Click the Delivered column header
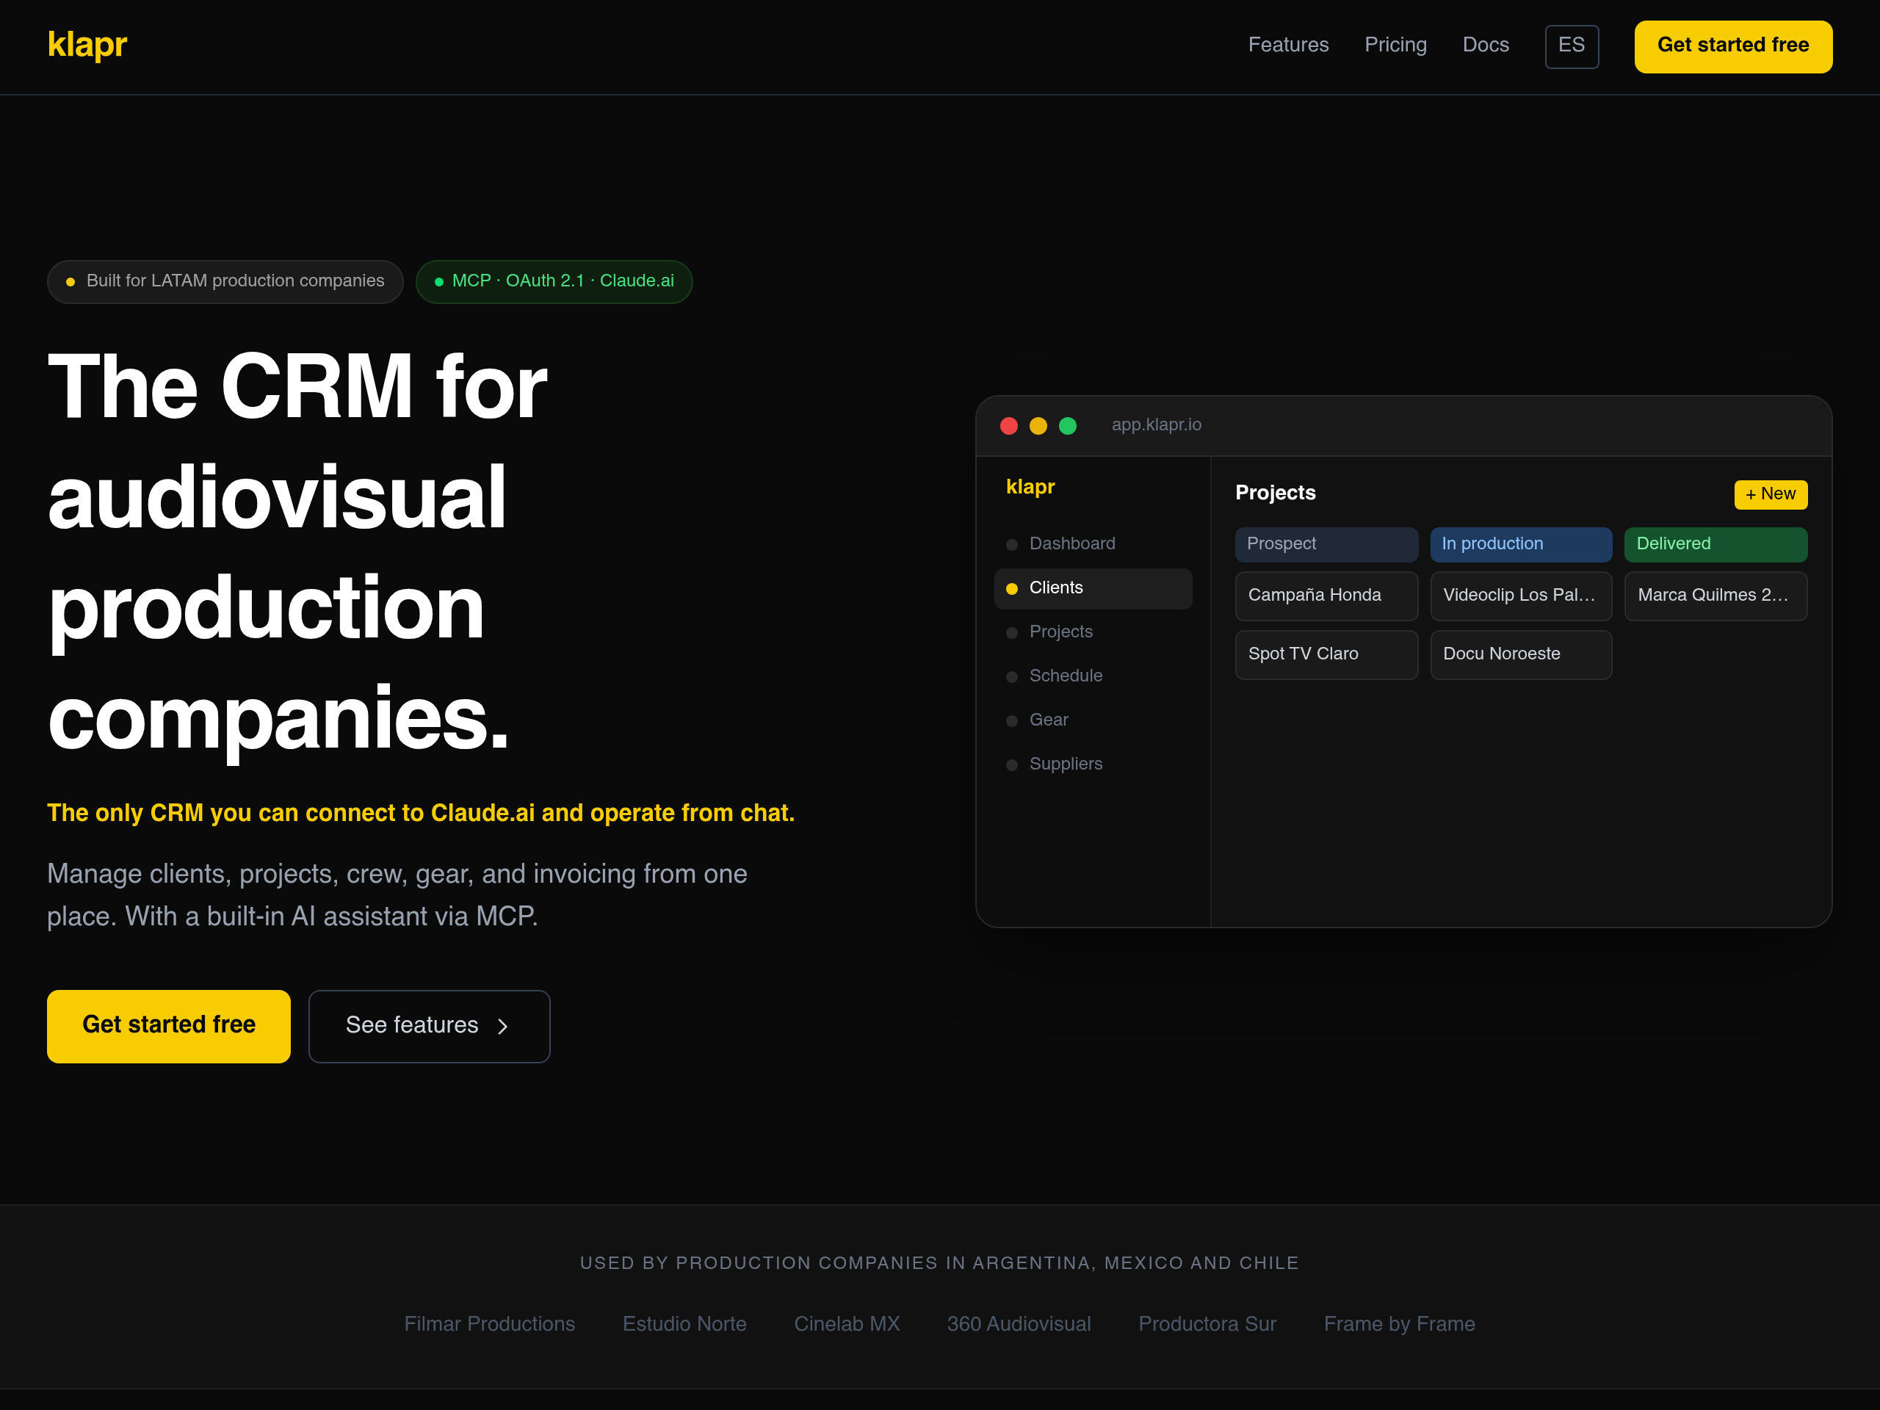This screenshot has width=1880, height=1410. (x=1715, y=545)
